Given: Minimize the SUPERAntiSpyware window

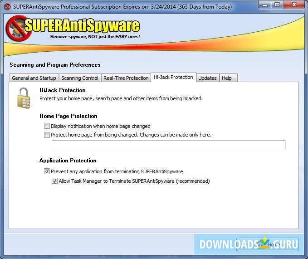Looking at the screenshot, I should click(264, 5).
